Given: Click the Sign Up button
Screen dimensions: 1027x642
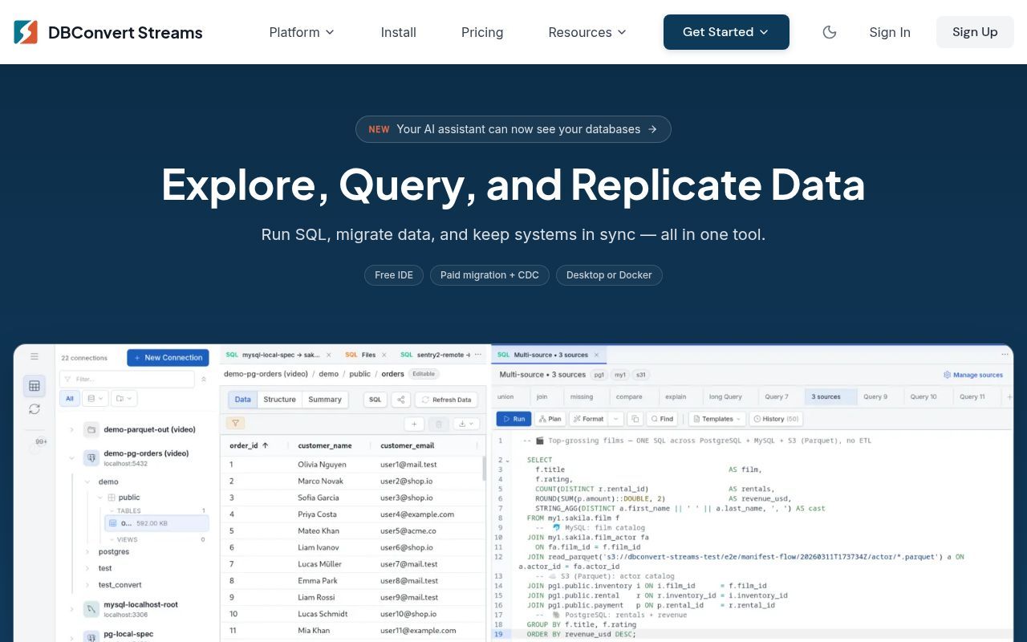Looking at the screenshot, I should click(x=975, y=32).
